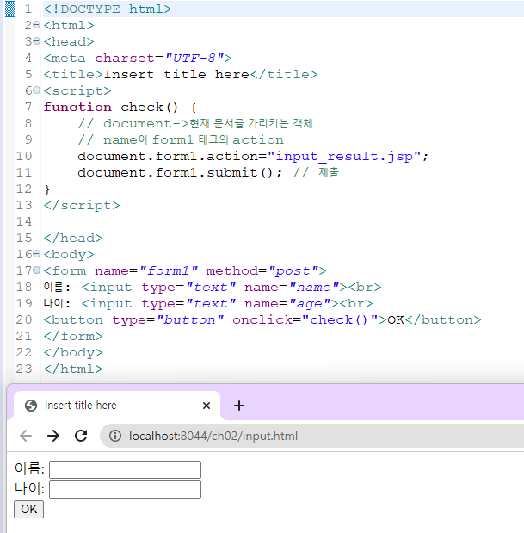
Task: Click the title tag on line 5
Action: (x=181, y=74)
